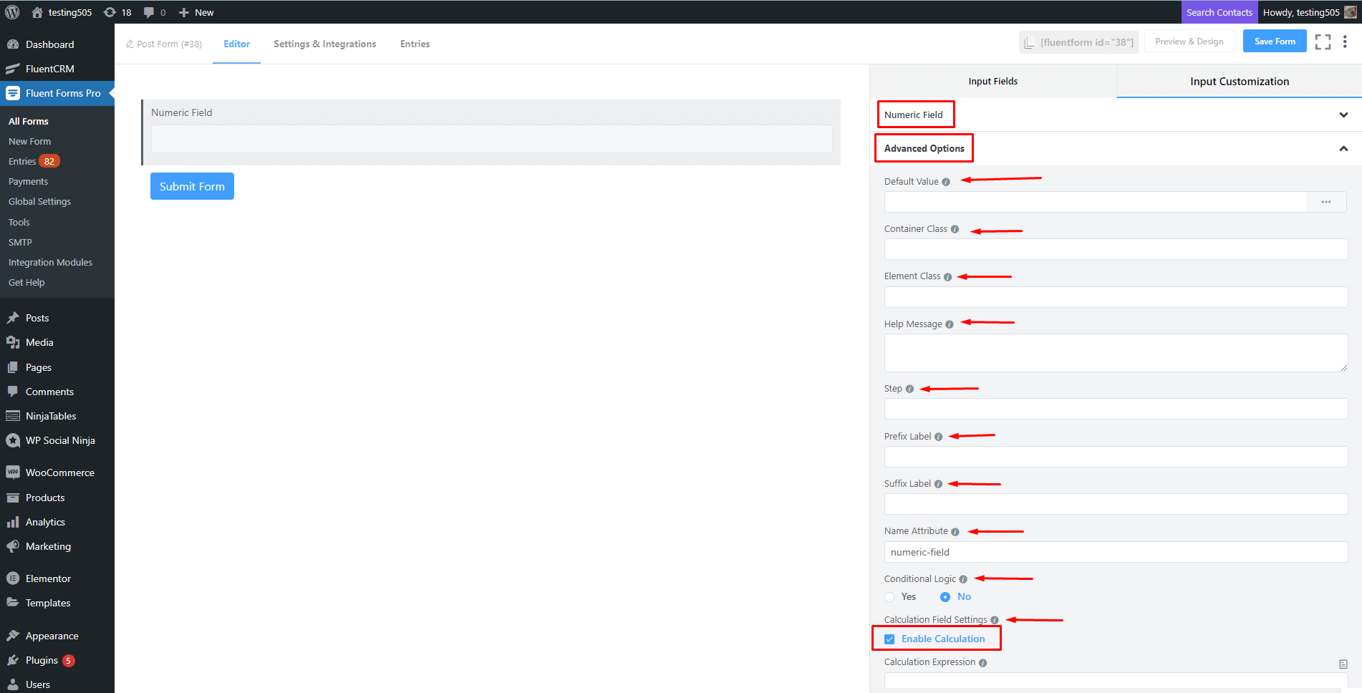Image resolution: width=1362 pixels, height=693 pixels.
Task: Select No for Conditional Logic
Action: pyautogui.click(x=945, y=597)
